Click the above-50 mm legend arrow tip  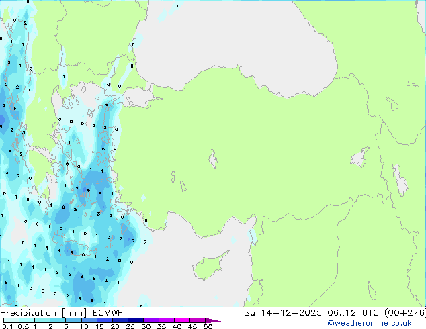click(213, 320)
